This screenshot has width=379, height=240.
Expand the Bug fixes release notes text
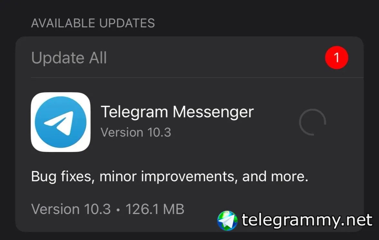(x=170, y=176)
